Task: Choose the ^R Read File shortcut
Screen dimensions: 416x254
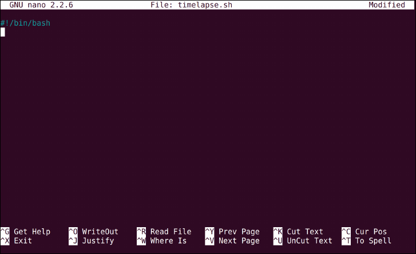Action: click(x=164, y=232)
